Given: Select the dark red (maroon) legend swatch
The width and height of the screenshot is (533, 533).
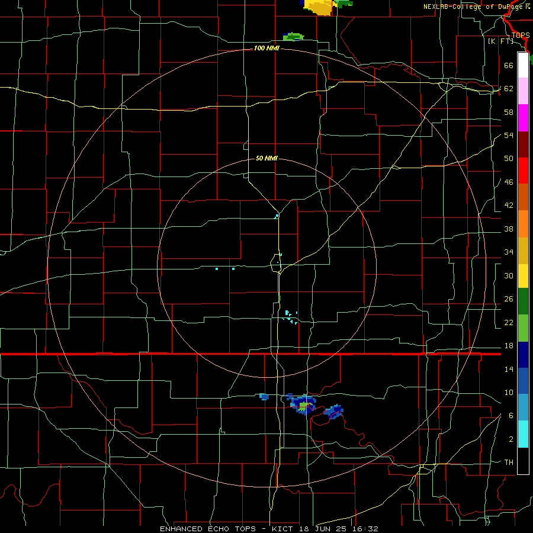Looking at the screenshot, I should [523, 145].
